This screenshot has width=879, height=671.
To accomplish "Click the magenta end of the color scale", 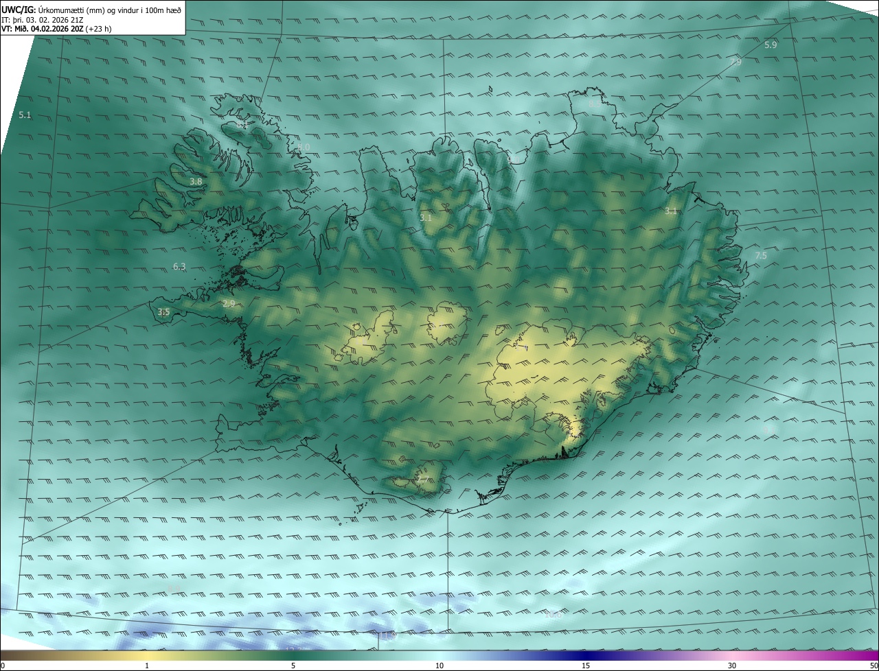I will coord(869,655).
